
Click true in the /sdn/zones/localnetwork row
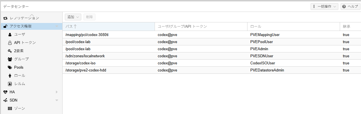click(x=346, y=56)
